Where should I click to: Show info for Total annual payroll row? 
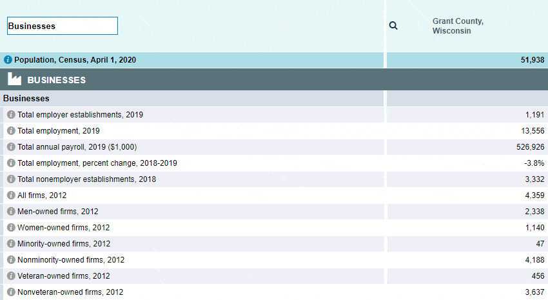(11, 147)
